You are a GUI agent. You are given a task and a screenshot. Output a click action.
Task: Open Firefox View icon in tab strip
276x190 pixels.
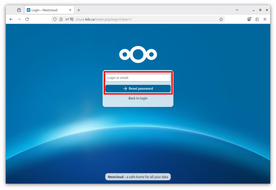tap(19, 10)
